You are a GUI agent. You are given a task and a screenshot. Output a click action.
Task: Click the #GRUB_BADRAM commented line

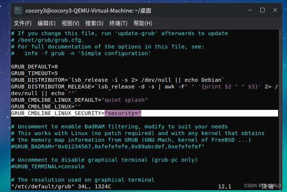[x=108, y=146]
